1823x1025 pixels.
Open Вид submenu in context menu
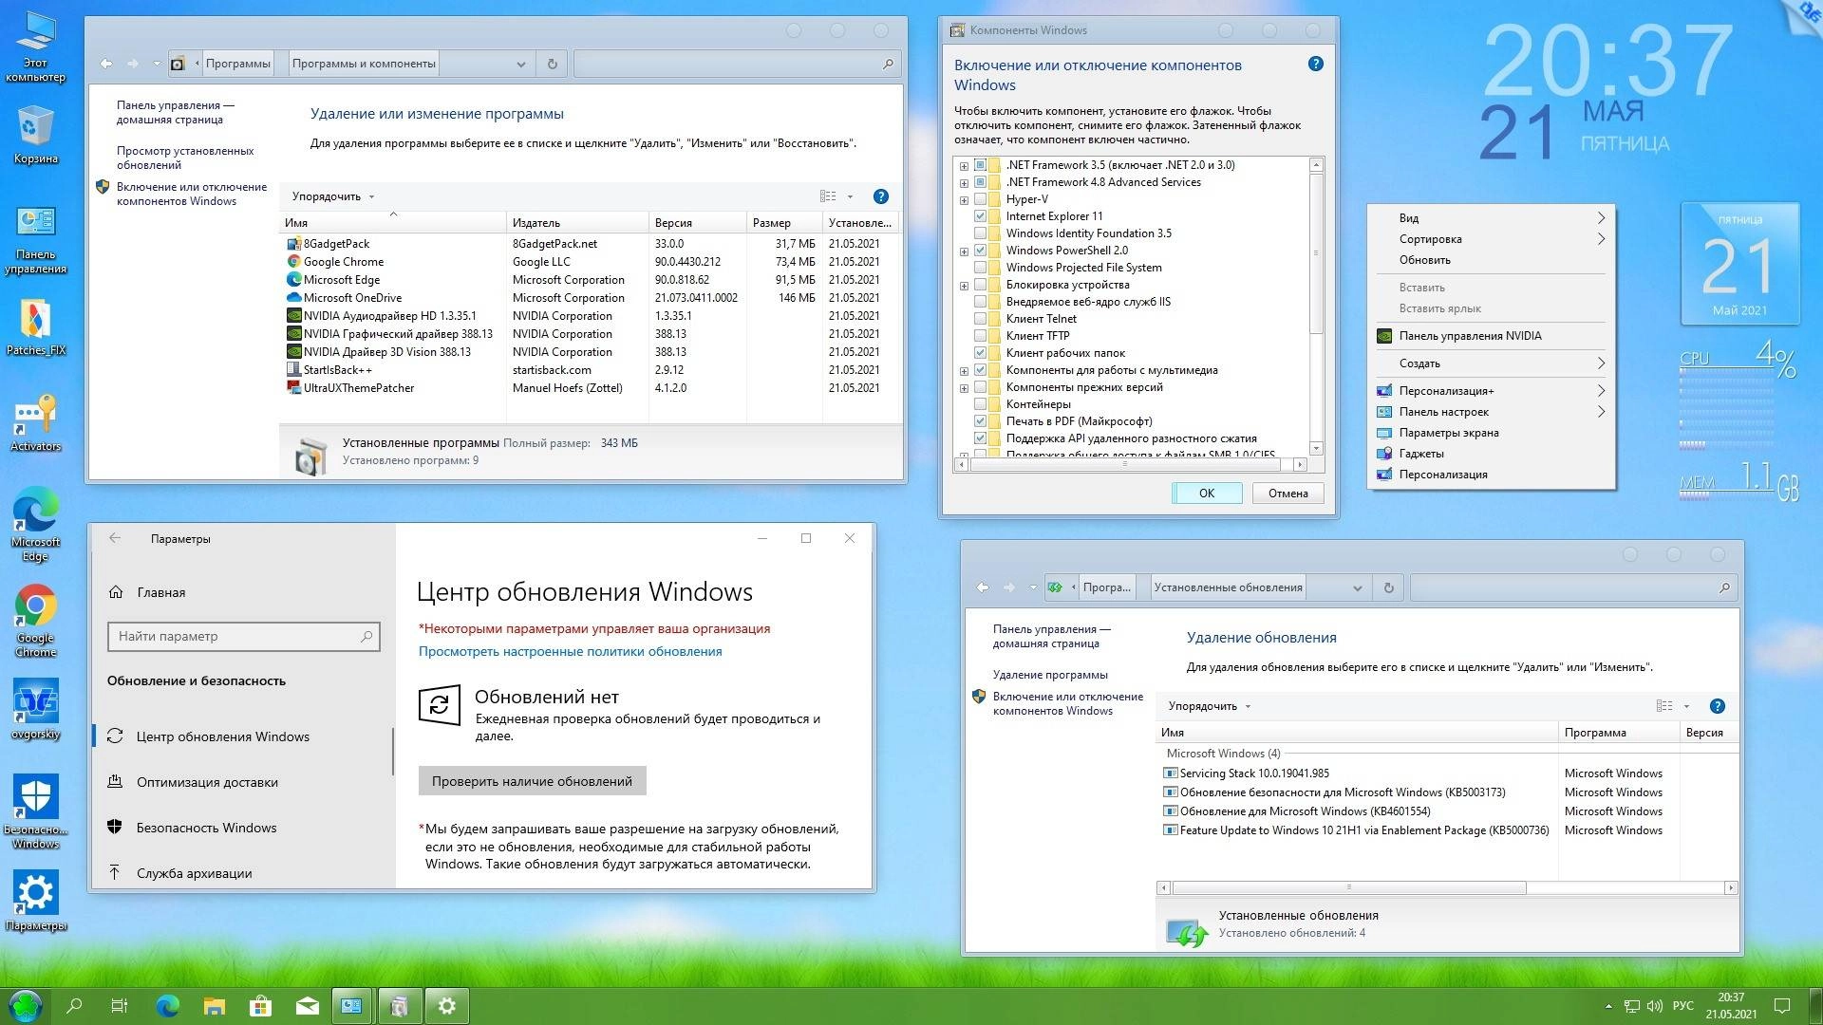(1492, 218)
